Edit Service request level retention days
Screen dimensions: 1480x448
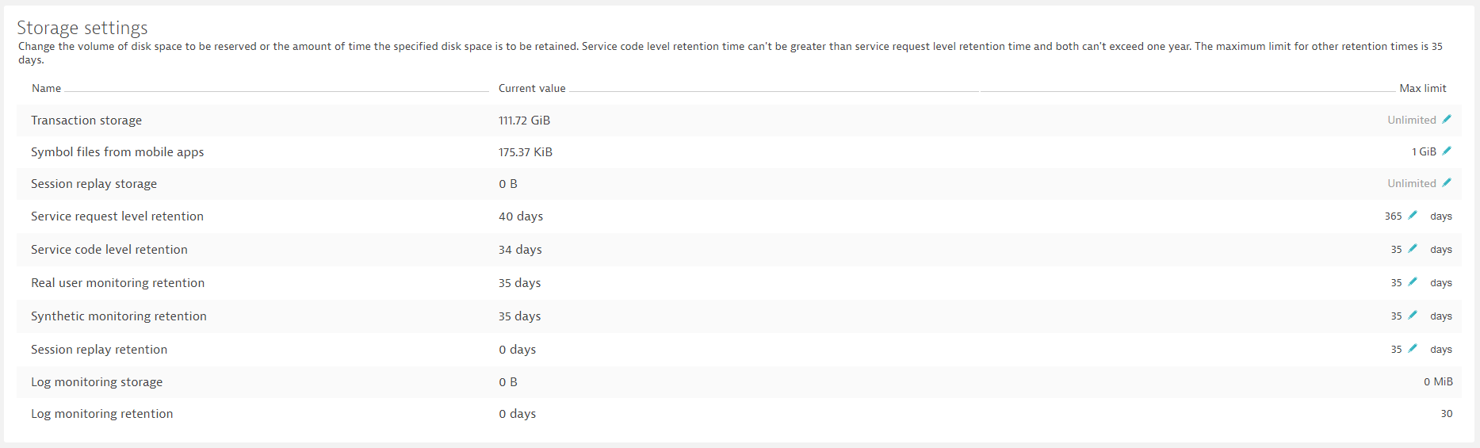point(1413,216)
